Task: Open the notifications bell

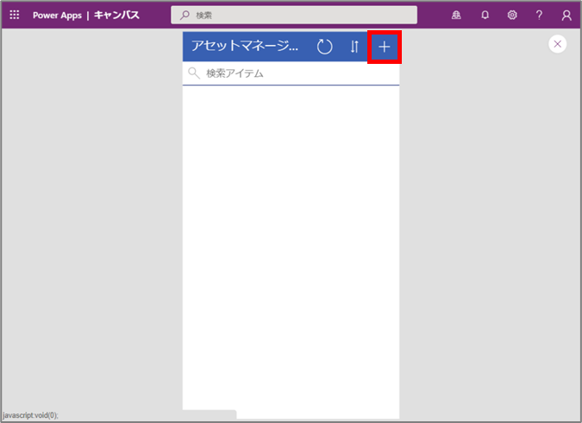Action: coord(485,15)
